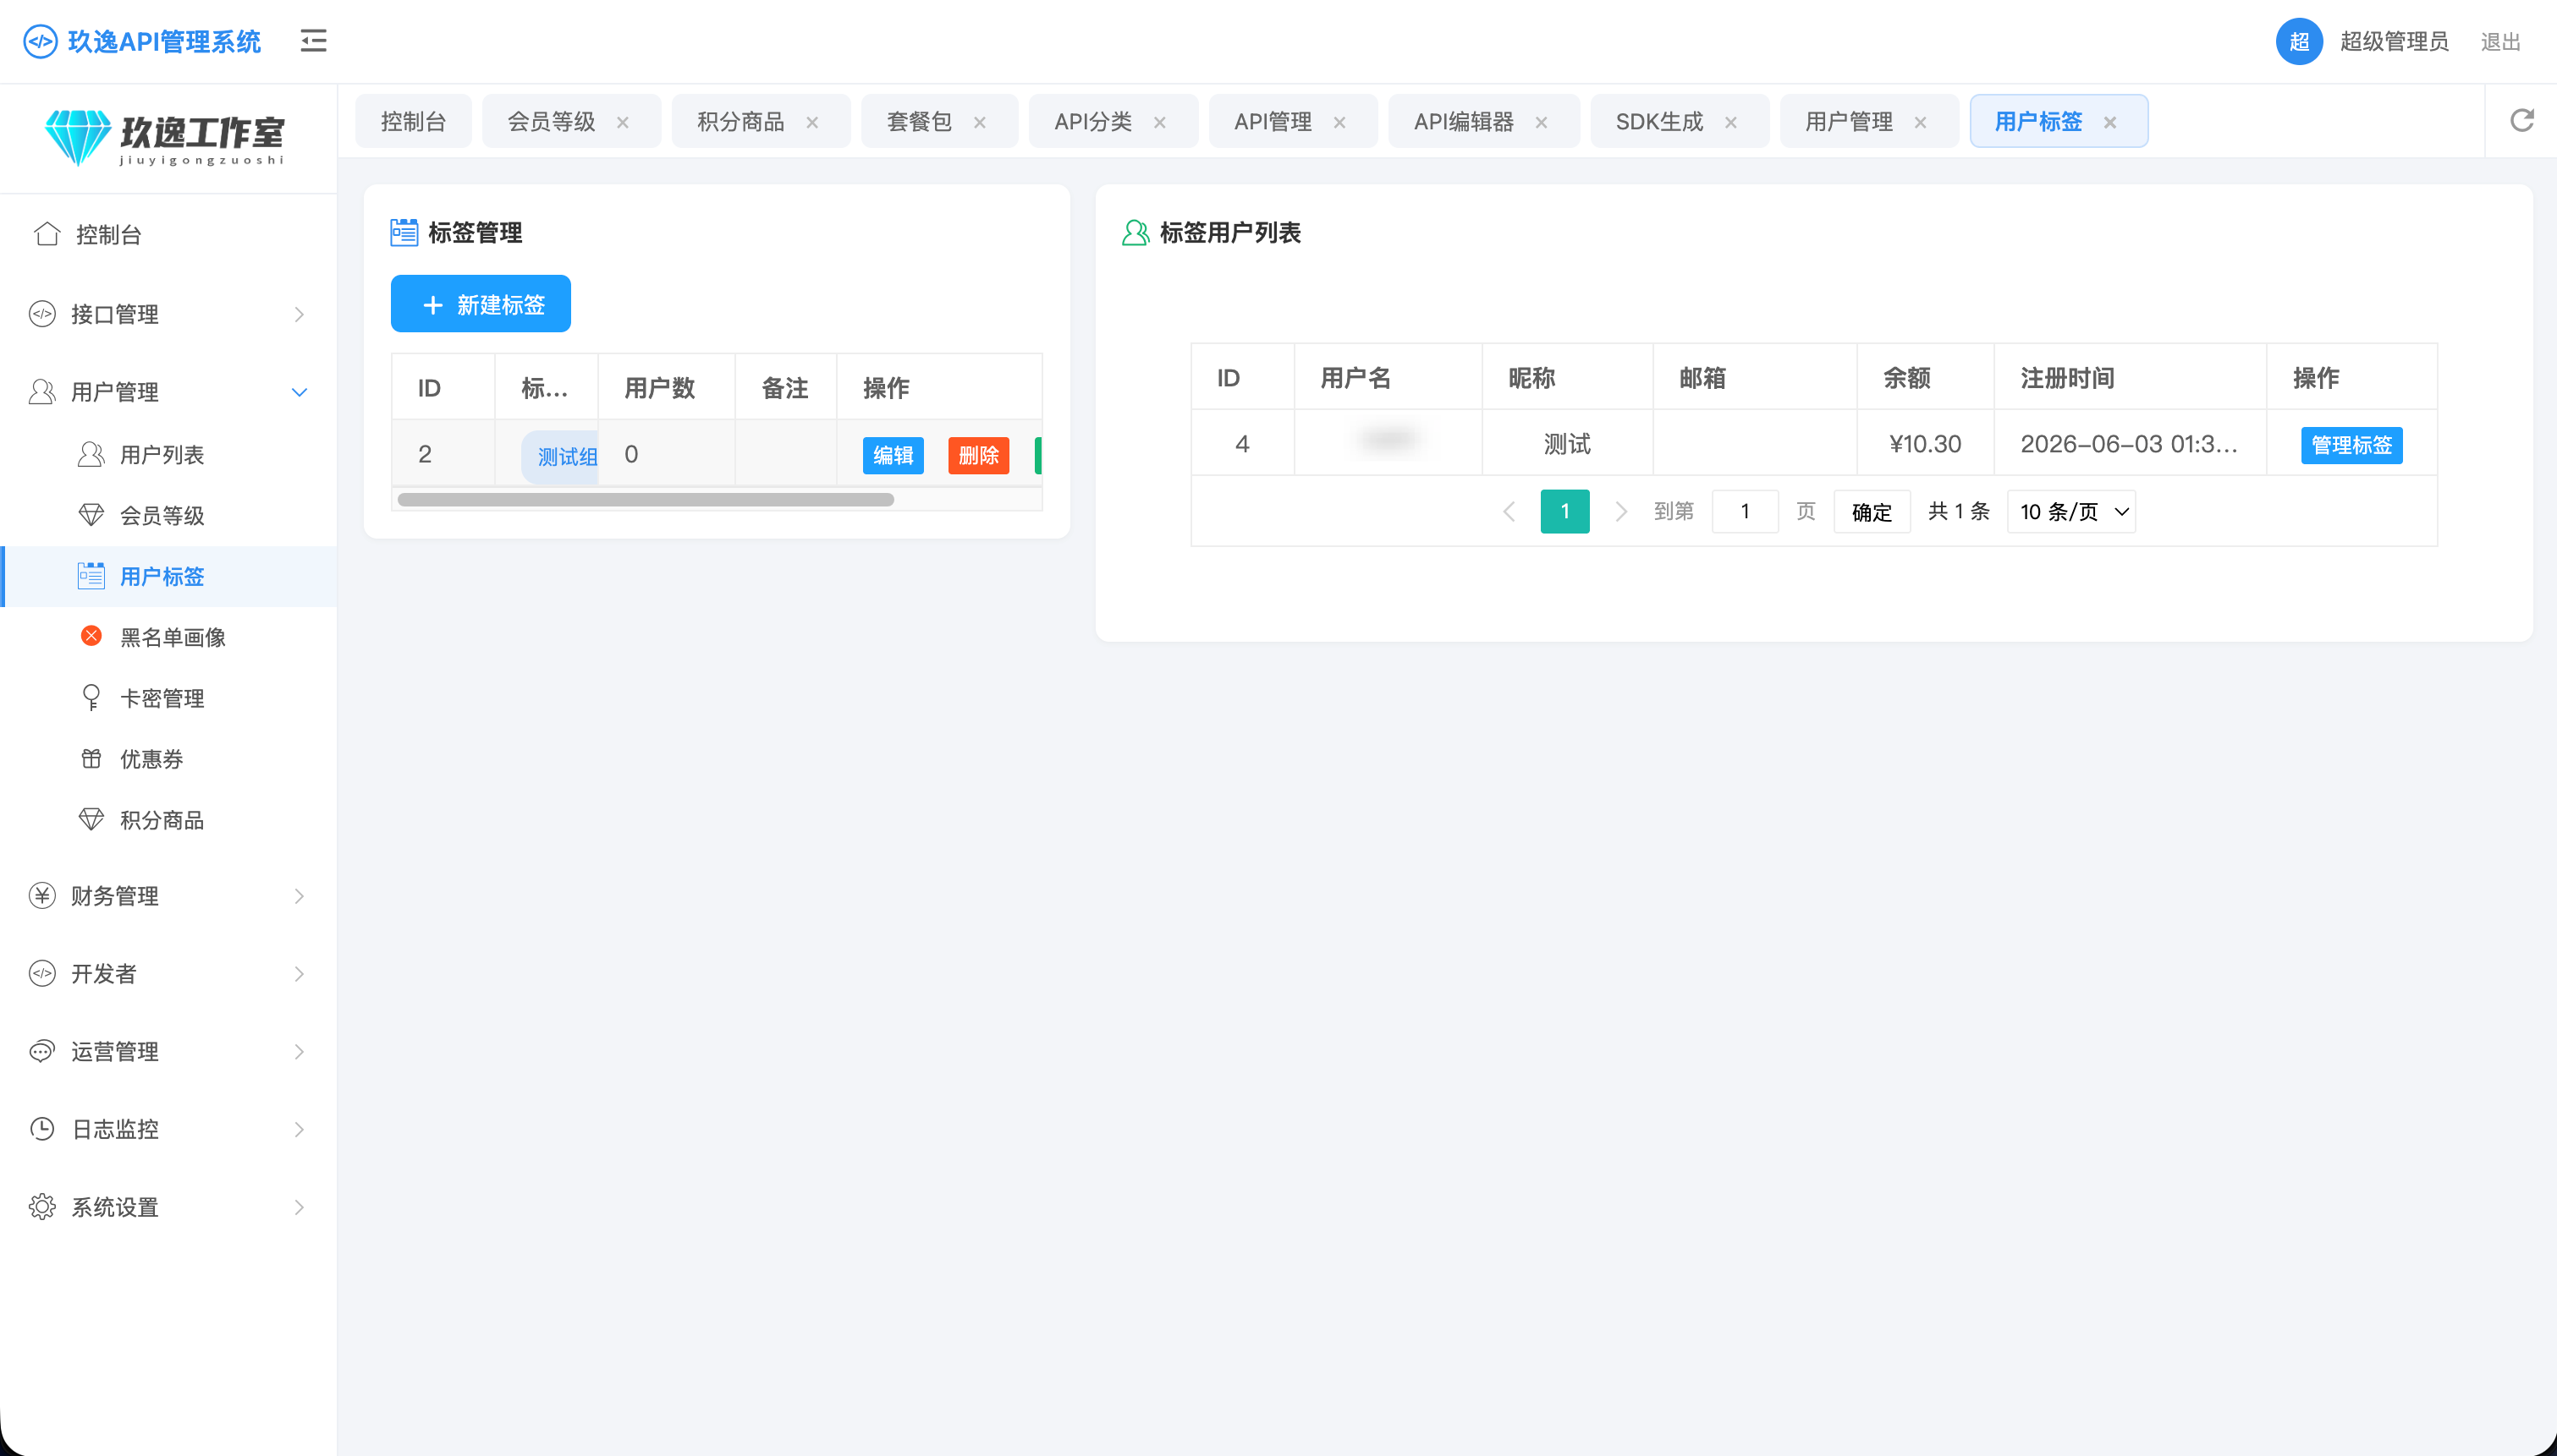The width and height of the screenshot is (2557, 1456).
Task: Collapse the sidebar with the menu toggle icon
Action: click(x=313, y=41)
